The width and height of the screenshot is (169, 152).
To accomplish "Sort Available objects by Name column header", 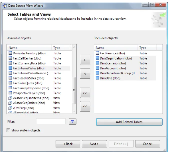I will [x=29, y=48].
